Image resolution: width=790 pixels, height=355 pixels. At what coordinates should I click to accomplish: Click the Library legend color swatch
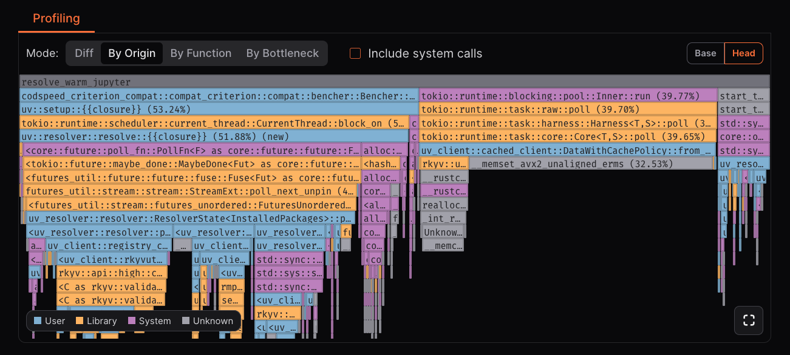coord(80,321)
